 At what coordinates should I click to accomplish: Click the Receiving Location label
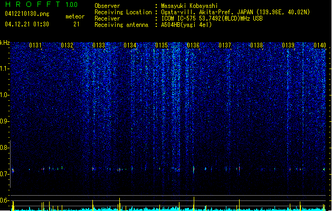(x=123, y=12)
